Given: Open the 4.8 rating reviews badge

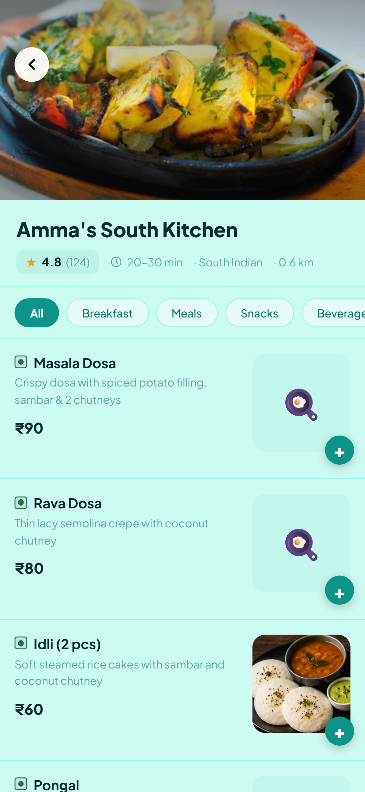Looking at the screenshot, I should [58, 262].
